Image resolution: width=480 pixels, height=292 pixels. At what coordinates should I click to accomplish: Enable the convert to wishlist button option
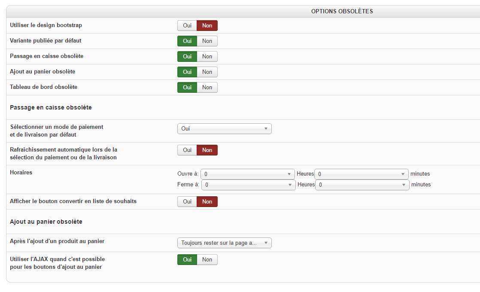point(187,202)
